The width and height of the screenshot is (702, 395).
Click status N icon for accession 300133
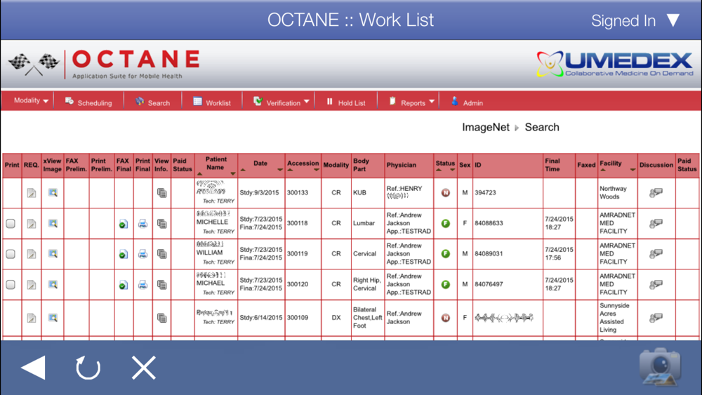coord(446,193)
